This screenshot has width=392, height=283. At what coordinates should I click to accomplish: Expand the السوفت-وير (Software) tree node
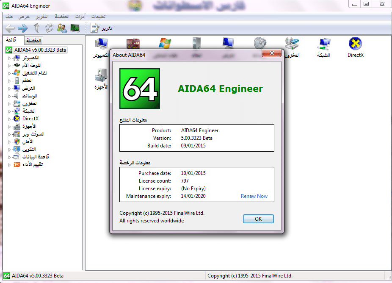[9, 134]
